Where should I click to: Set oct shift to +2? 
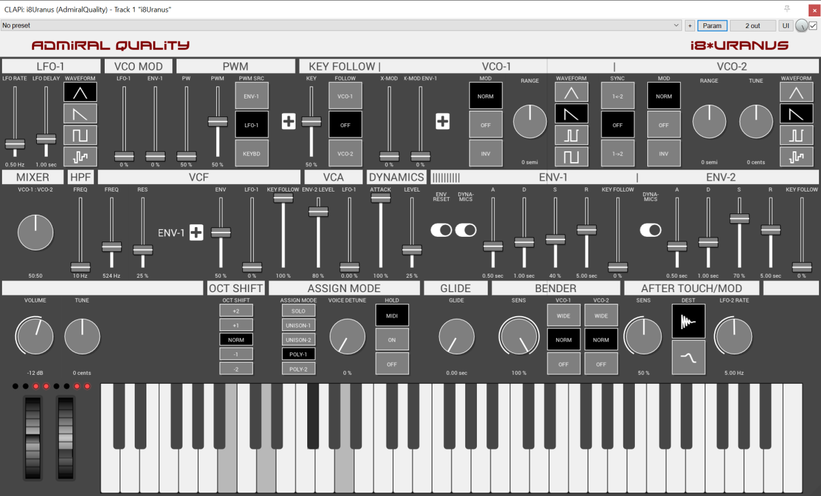(x=236, y=311)
